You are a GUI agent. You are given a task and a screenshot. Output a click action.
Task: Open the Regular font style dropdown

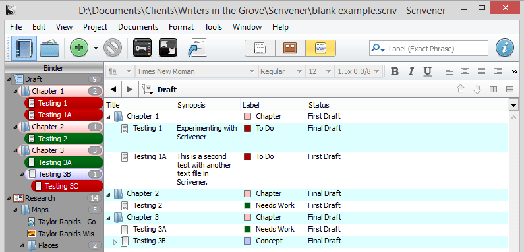coord(281,71)
